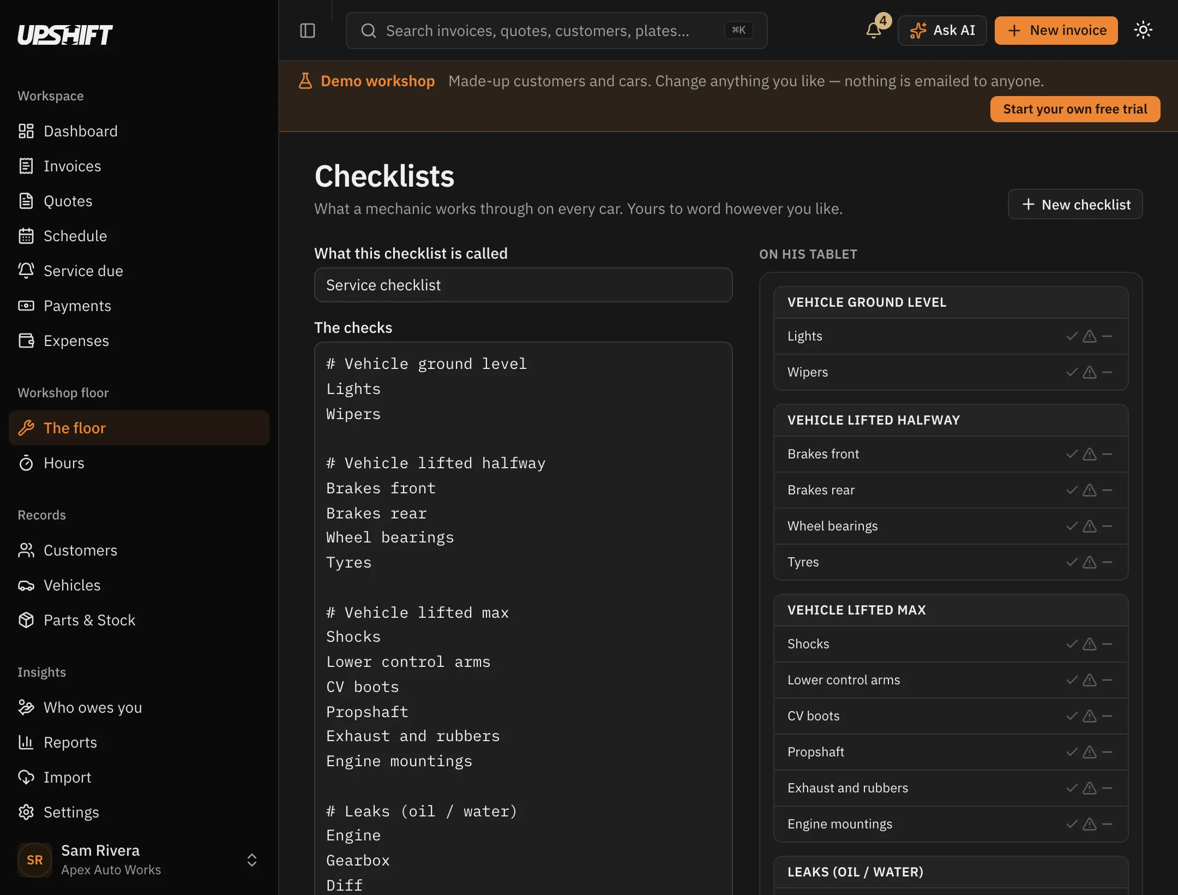Click the Who owes you icon
Viewport: 1178px width, 895px height.
coord(26,707)
